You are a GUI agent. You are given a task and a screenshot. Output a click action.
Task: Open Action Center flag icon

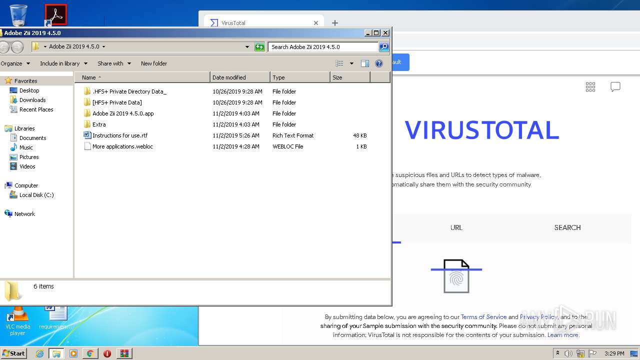[x=592, y=353]
